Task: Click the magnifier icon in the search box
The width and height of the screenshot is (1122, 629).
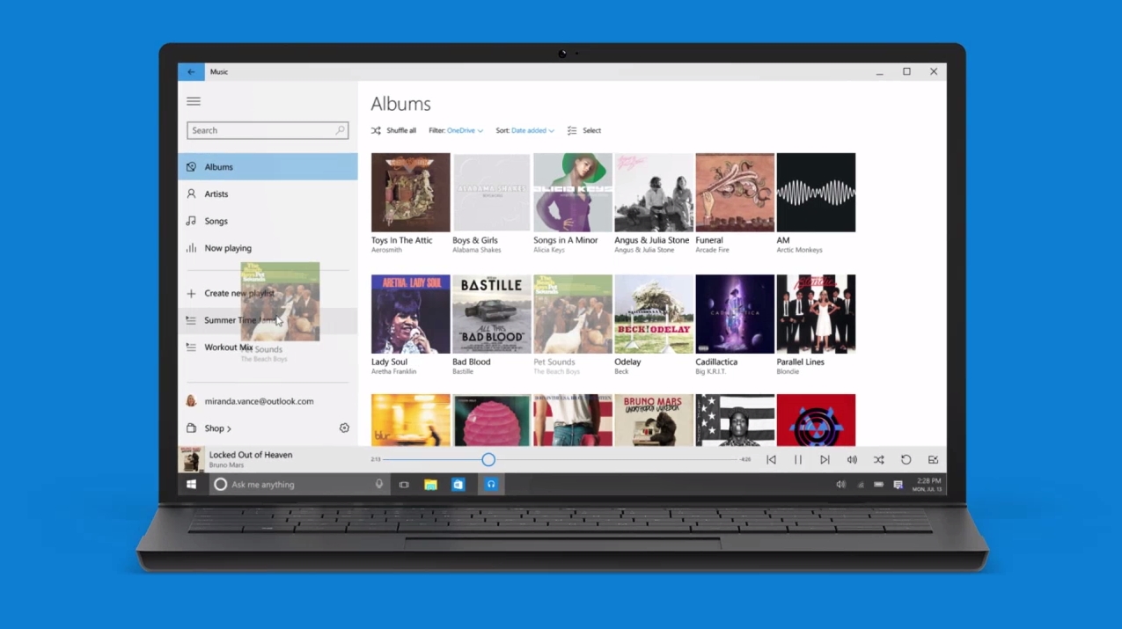Action: pos(340,130)
